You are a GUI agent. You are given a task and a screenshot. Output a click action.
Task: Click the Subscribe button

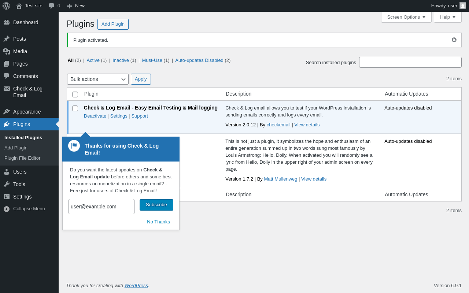(156, 205)
